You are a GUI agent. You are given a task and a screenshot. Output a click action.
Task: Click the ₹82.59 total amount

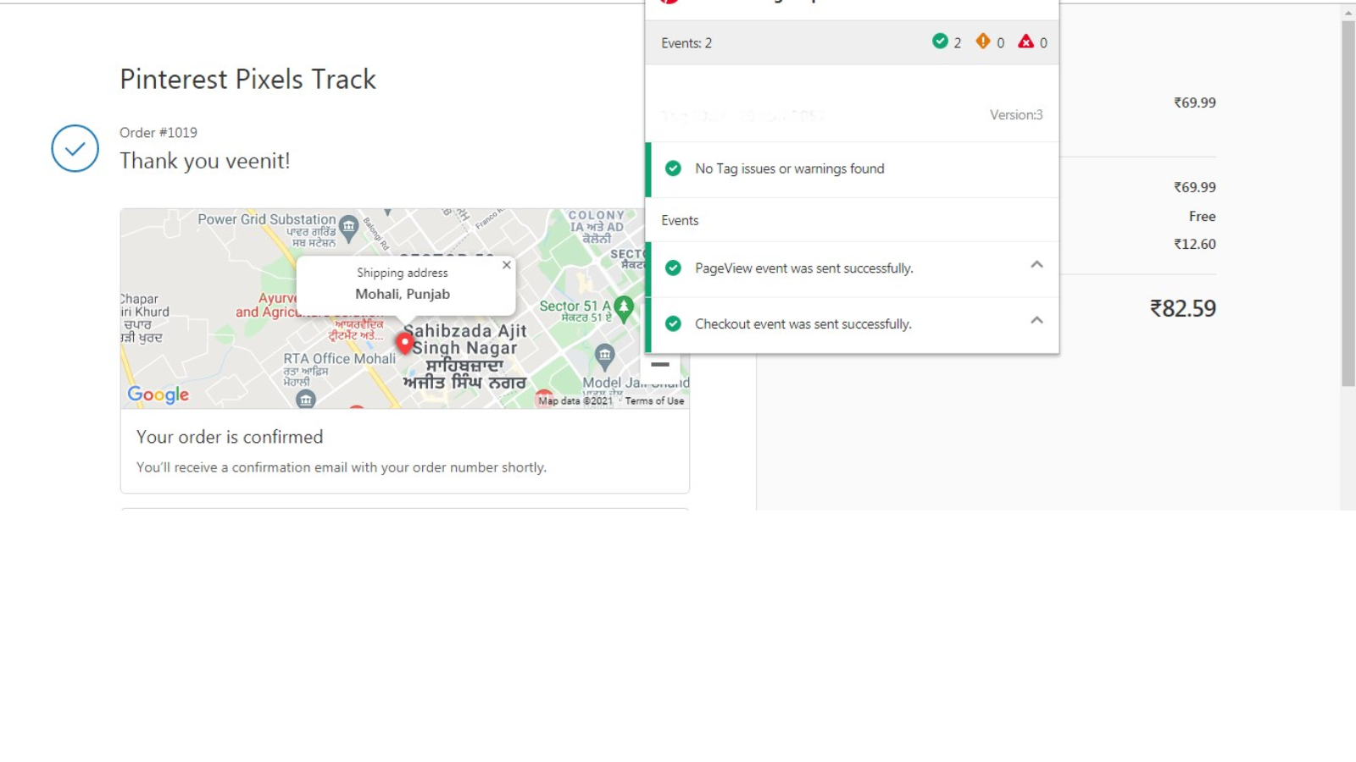1183,308
